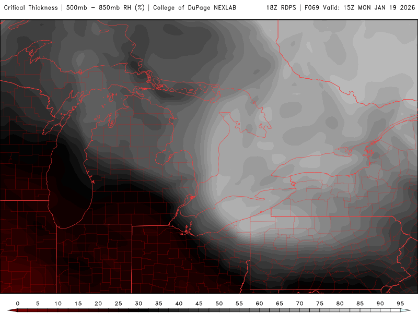Viewport: 418px width, 313px height.
Task: Click the '30' label on the color scale
Action: click(138, 304)
